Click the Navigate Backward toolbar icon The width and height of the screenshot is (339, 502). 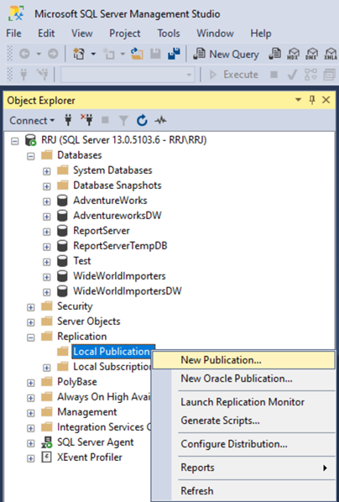click(24, 54)
